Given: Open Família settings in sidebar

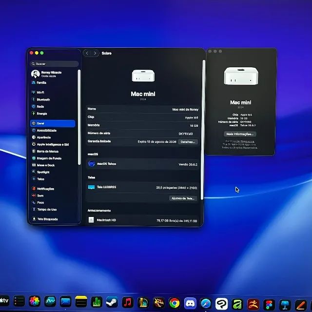Looking at the screenshot, I should 53,82.
